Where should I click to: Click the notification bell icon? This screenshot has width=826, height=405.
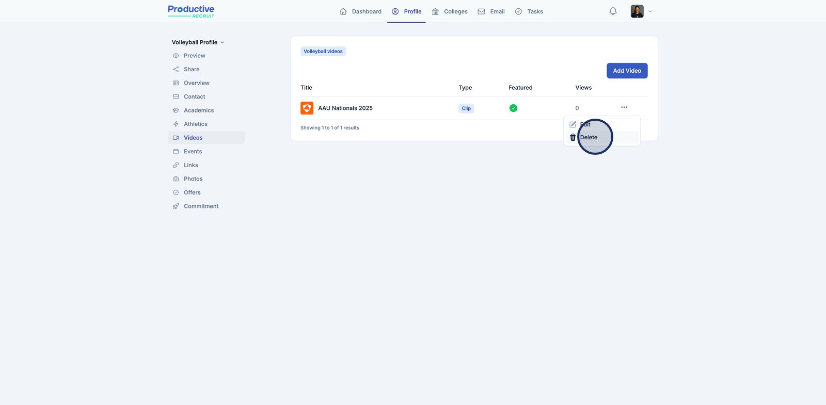pos(613,11)
